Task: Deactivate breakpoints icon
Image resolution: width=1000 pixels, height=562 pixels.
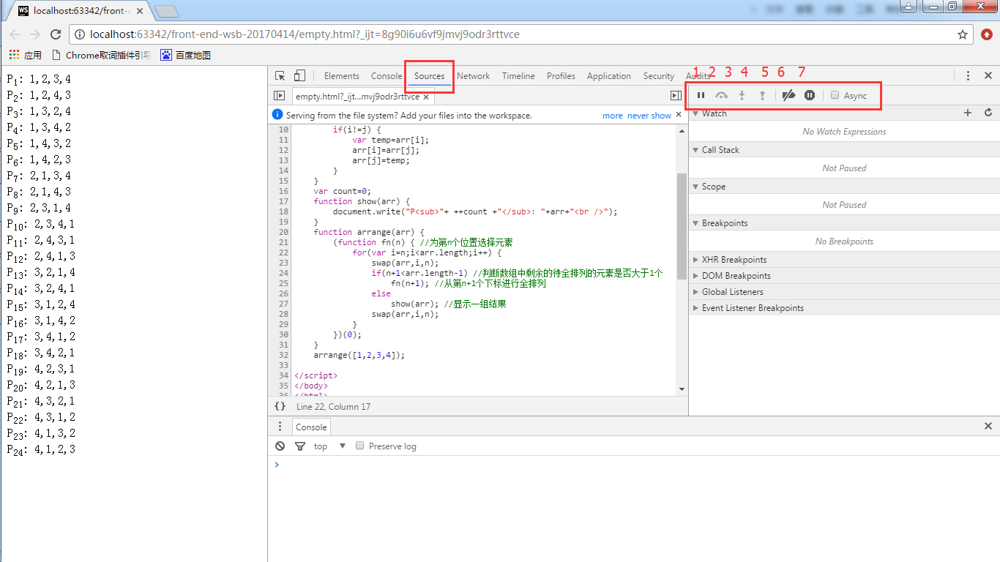Action: pyautogui.click(x=788, y=96)
